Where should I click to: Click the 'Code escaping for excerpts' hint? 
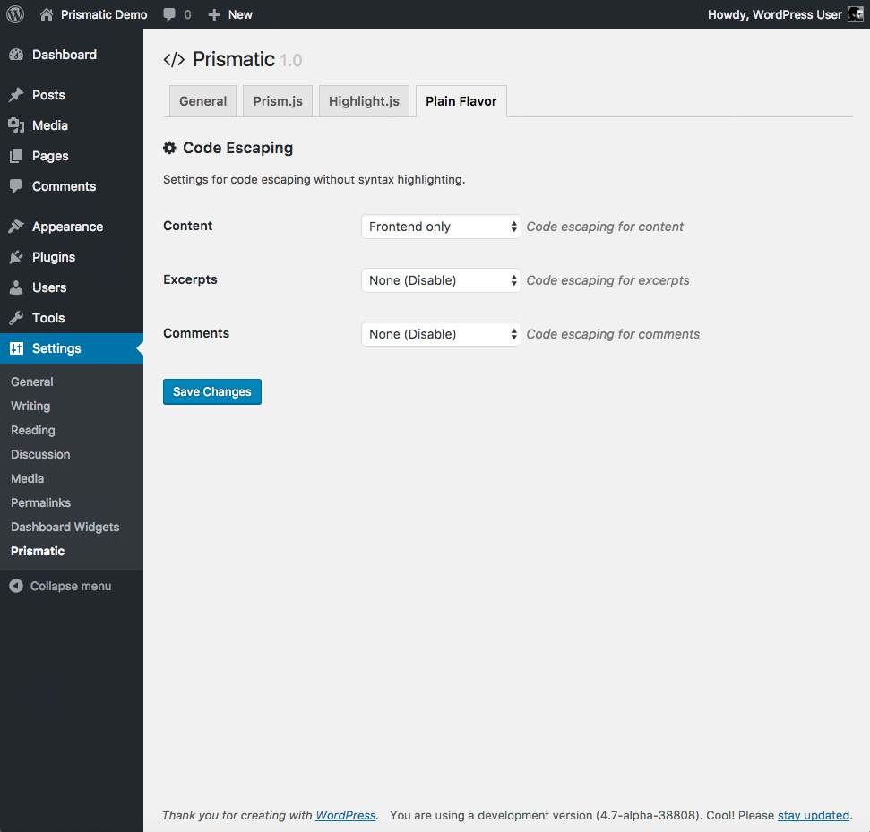(x=608, y=280)
